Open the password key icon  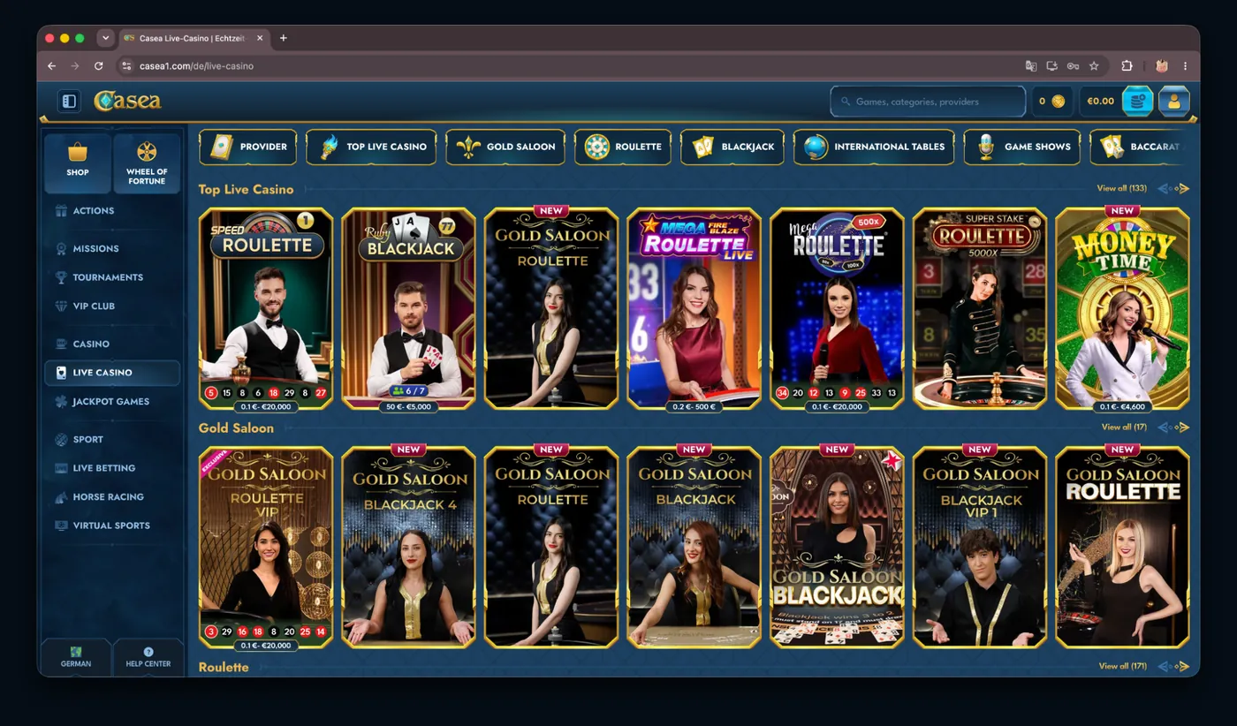tap(1073, 66)
